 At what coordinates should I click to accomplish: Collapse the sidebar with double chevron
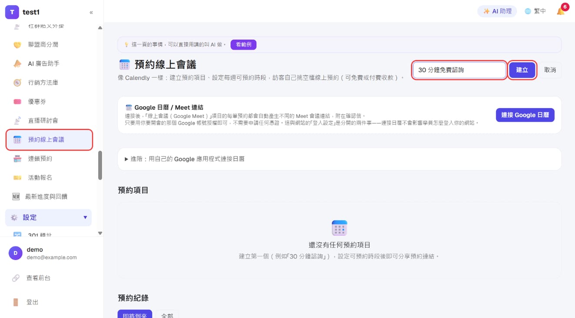click(x=91, y=12)
